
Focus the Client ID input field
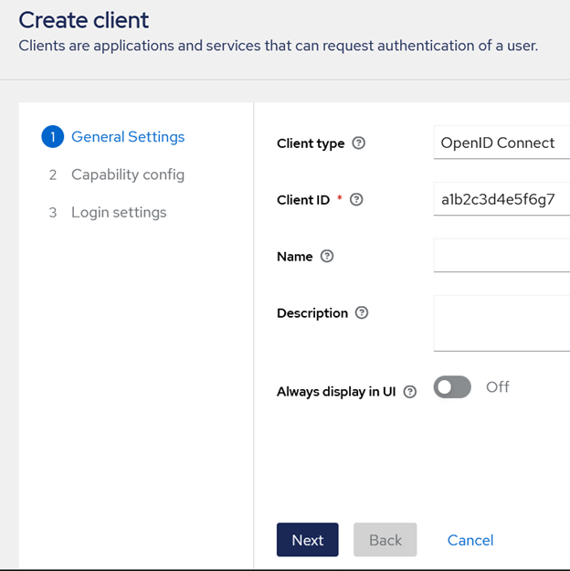[501, 199]
